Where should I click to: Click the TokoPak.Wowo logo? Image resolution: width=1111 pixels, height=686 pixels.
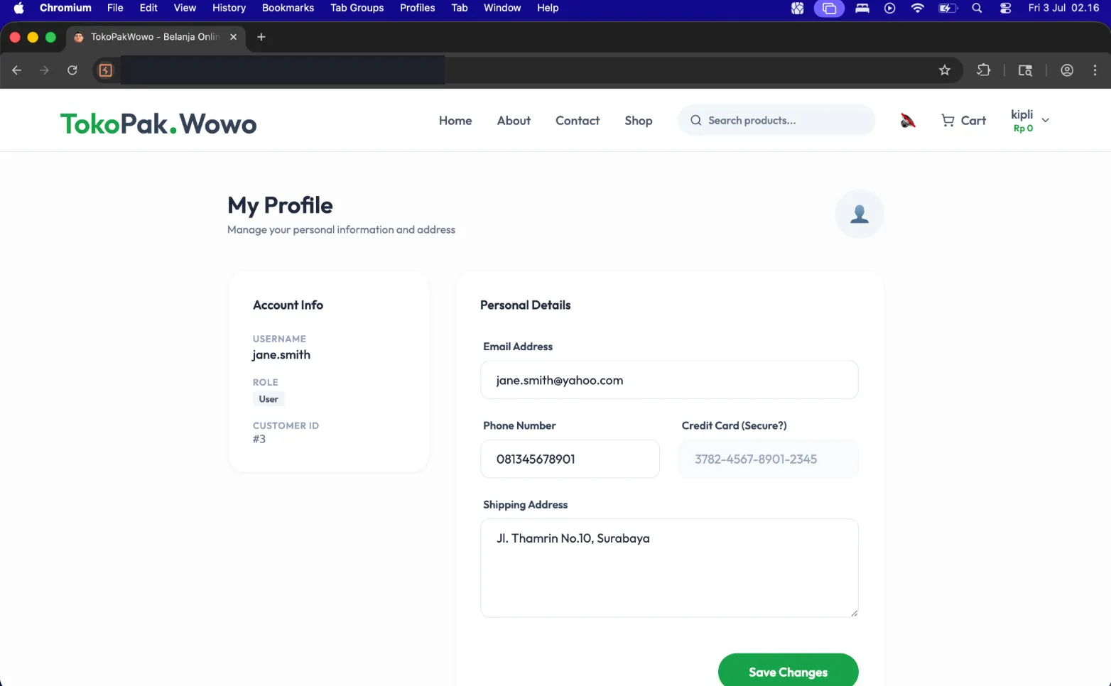158,124
